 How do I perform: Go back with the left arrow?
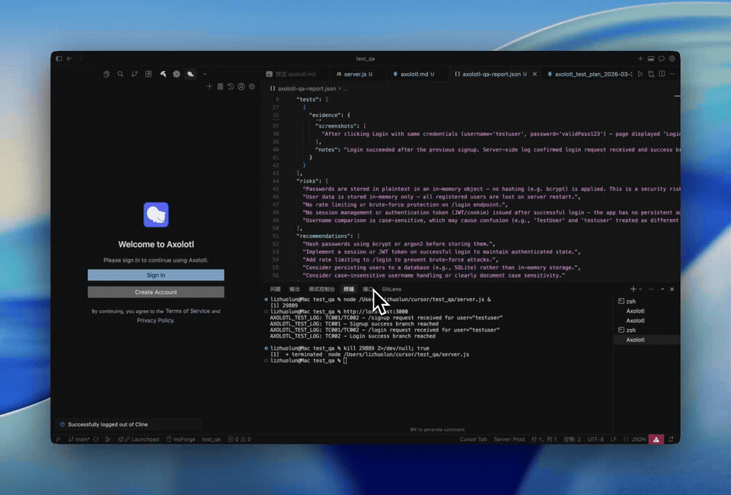tap(69, 59)
